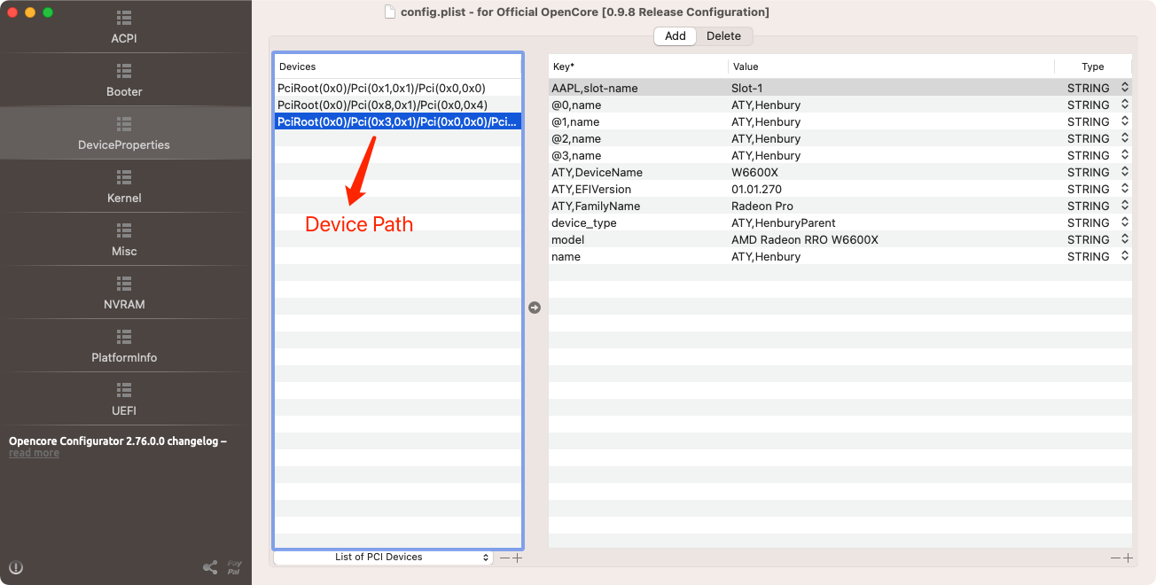Click the Opencore Configurator 2.76.0.0 changelog text

pos(118,441)
